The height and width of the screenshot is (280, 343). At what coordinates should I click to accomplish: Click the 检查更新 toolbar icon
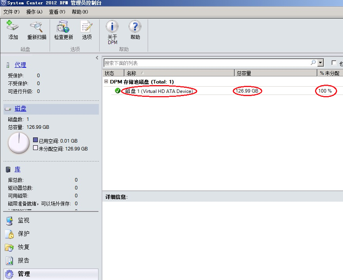tap(63, 26)
